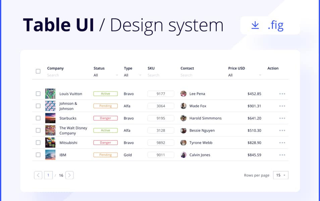
Task: Open actions menu for Louis Vuitton row
Action: pyautogui.click(x=281, y=93)
